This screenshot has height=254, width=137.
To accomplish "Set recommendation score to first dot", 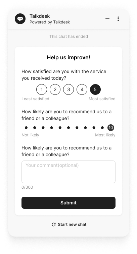I will (x=26, y=128).
